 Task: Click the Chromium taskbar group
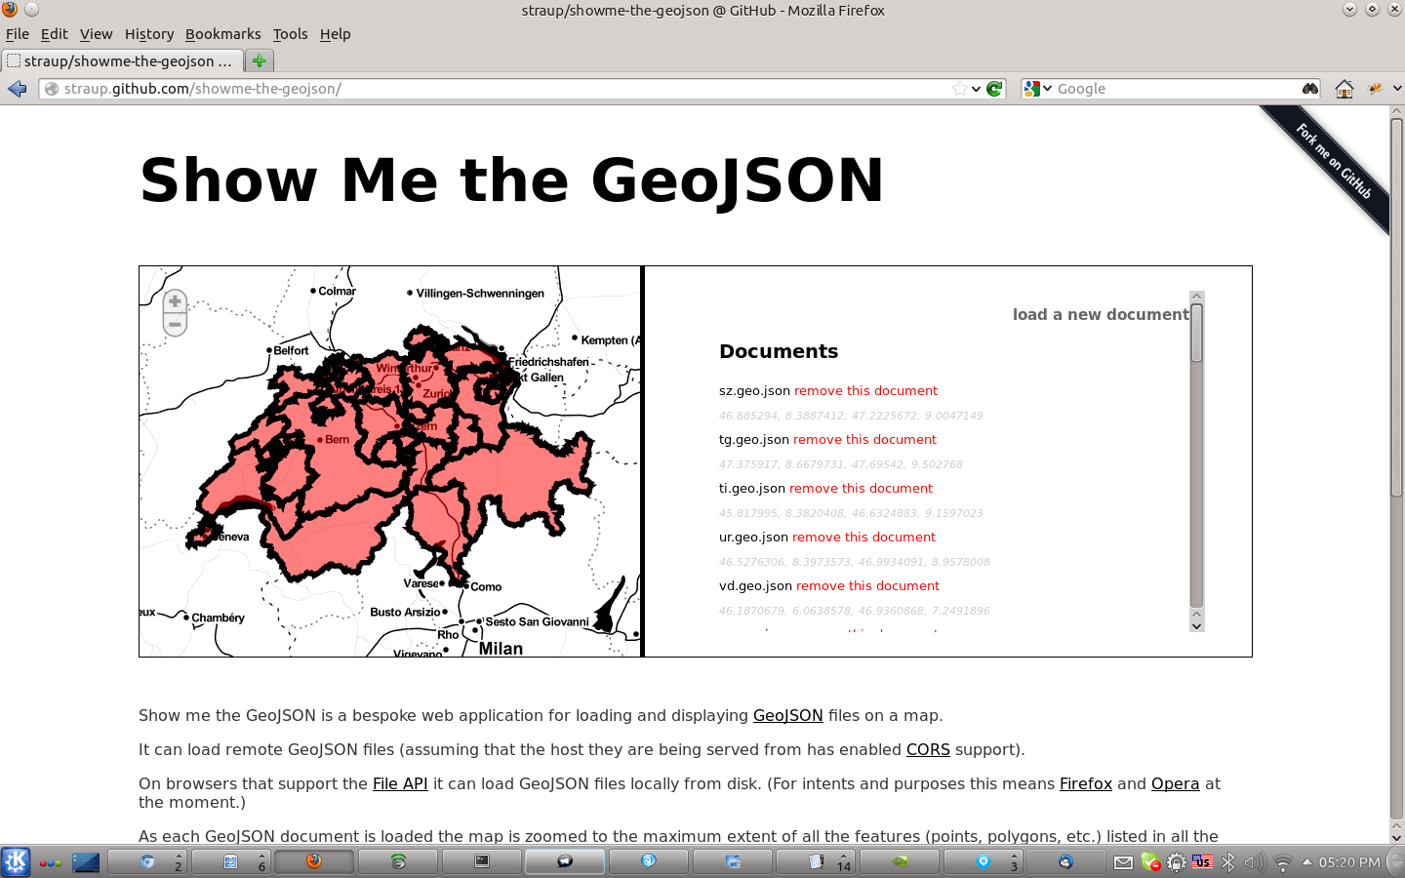(145, 861)
